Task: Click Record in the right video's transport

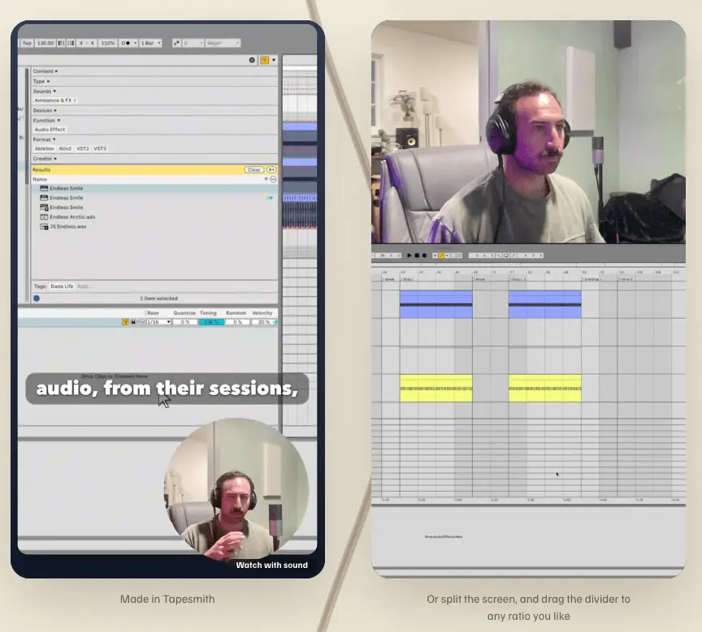Action: coord(424,256)
